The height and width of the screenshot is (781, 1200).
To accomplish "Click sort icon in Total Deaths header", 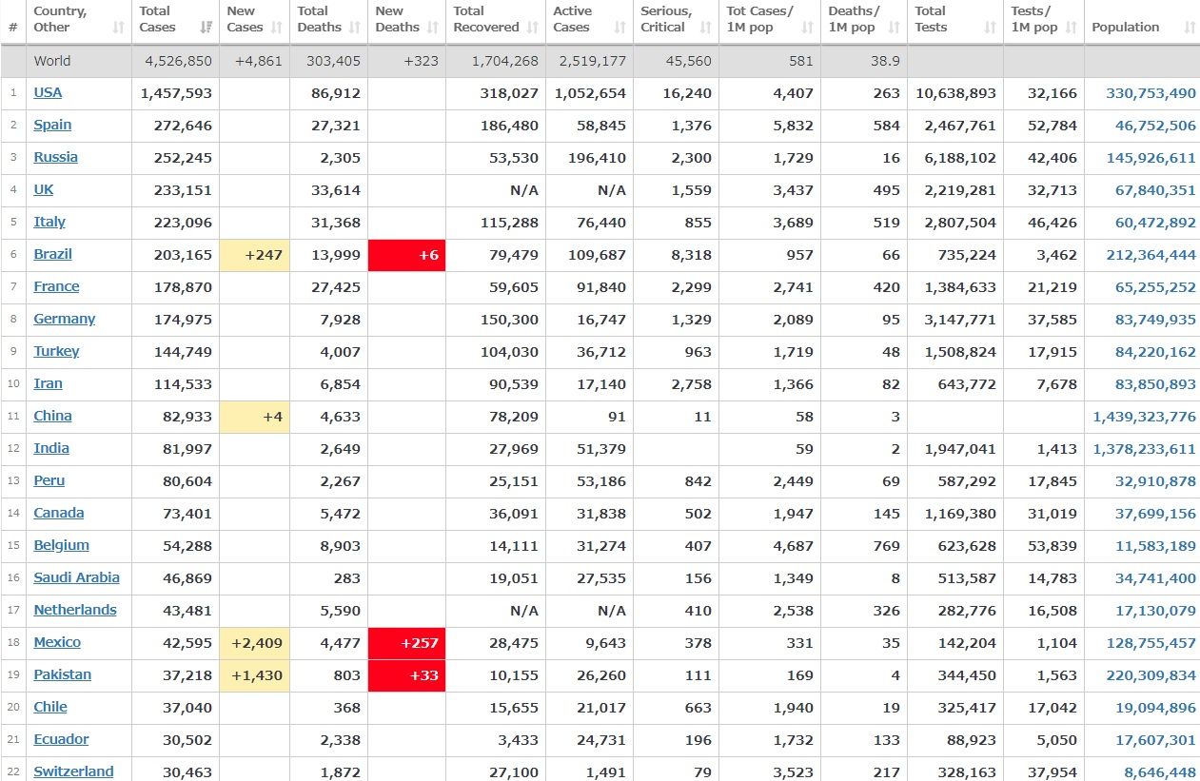I will (355, 28).
